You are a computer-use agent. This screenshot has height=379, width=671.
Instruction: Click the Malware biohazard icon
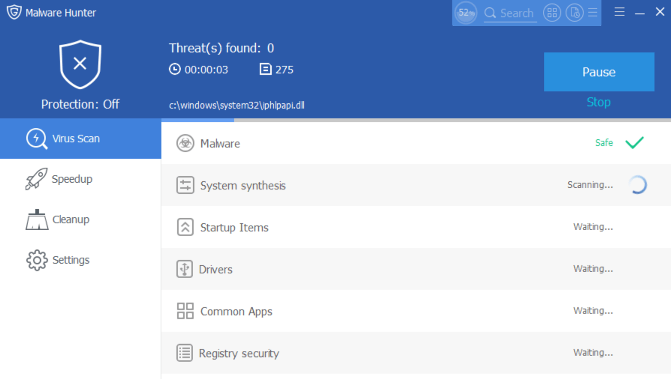pos(185,144)
